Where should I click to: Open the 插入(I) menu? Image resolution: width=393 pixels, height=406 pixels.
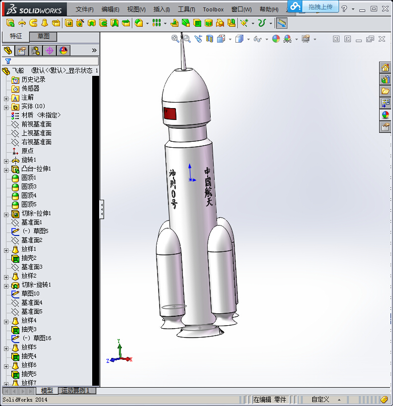162,9
